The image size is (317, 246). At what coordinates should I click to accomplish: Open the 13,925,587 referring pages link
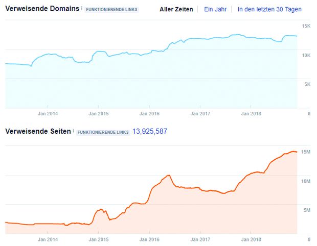150,131
